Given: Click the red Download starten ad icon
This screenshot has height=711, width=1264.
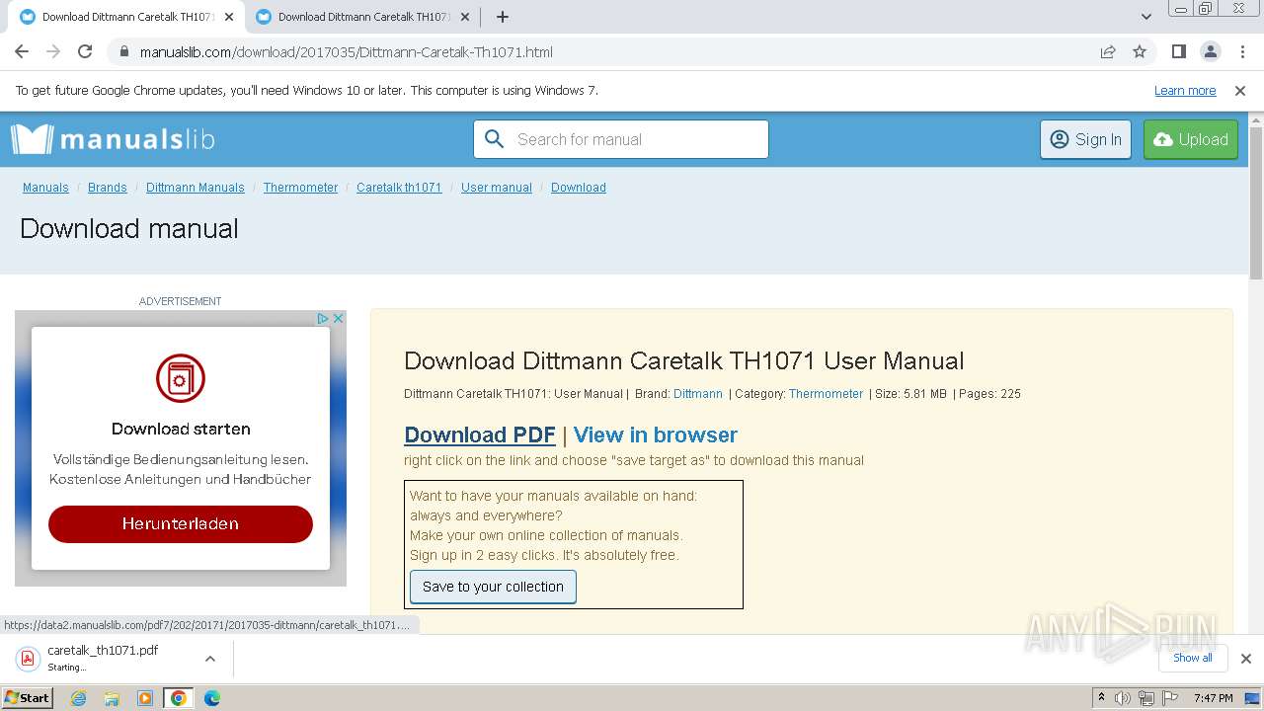Looking at the screenshot, I should [181, 378].
